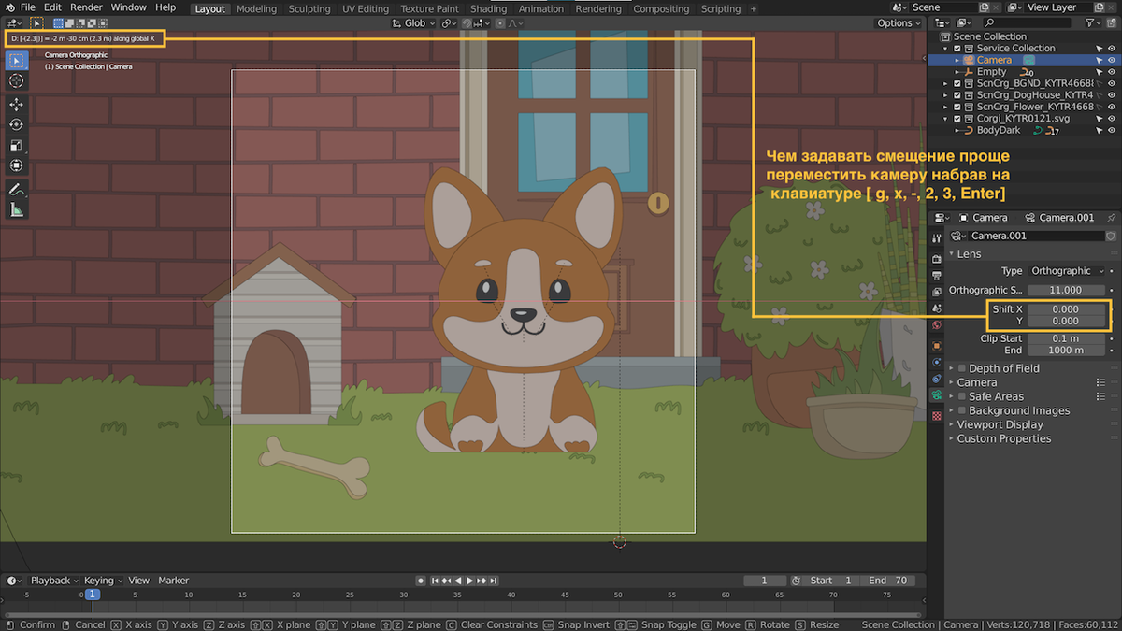Select the Move tool in the toolbar
The width and height of the screenshot is (1122, 631).
point(17,104)
